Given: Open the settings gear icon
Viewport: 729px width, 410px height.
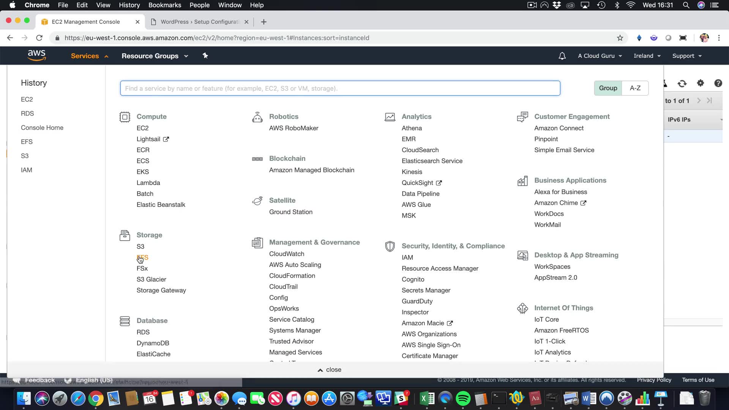Looking at the screenshot, I should click(x=700, y=83).
